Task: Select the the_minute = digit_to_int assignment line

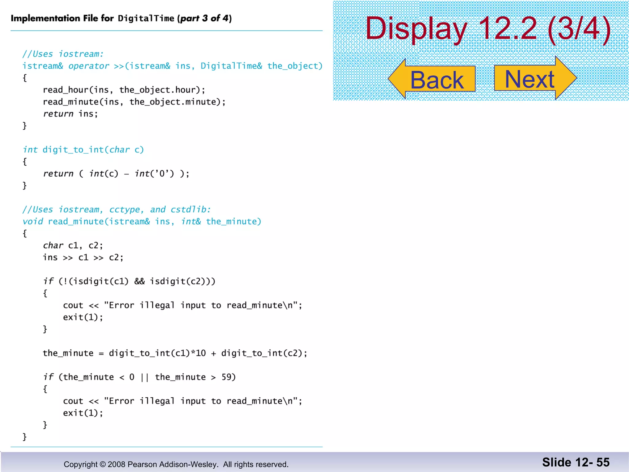Action: point(175,353)
